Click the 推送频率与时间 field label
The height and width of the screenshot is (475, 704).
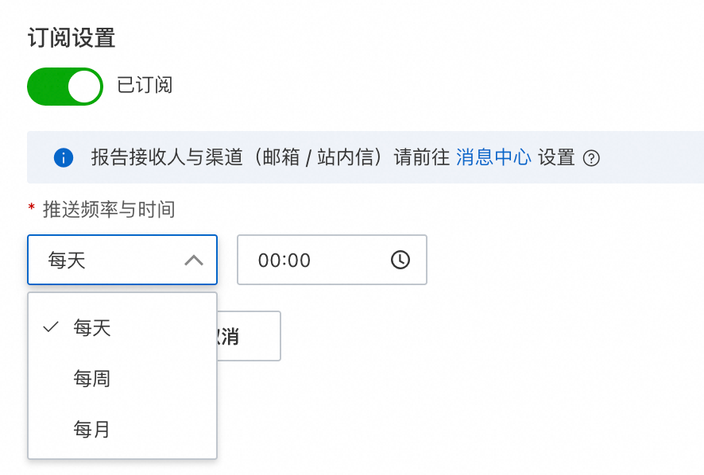click(109, 210)
